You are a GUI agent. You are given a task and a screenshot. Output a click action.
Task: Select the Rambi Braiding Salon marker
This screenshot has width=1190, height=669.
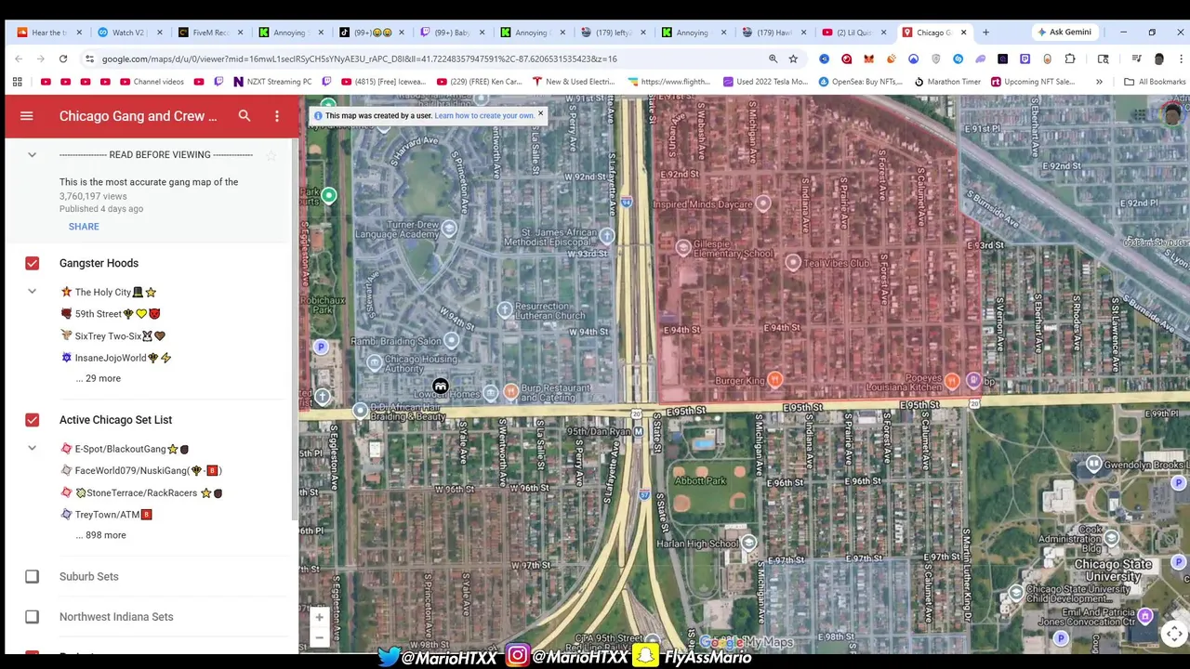[451, 341]
